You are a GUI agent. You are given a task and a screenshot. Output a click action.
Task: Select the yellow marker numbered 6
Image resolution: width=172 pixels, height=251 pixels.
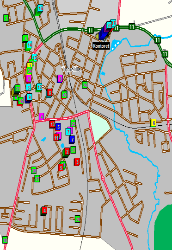pyautogui.click(x=154, y=123)
